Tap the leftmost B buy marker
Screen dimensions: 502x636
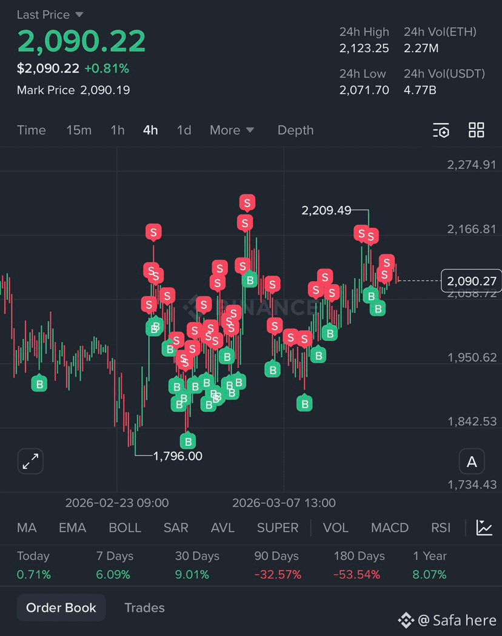39,383
